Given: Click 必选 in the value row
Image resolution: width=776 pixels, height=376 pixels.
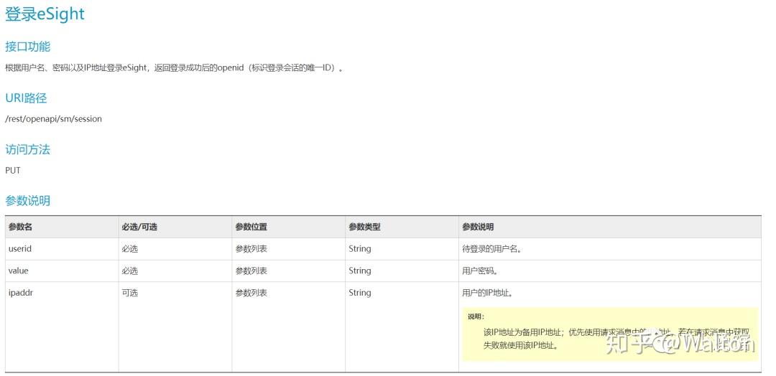Looking at the screenshot, I should (129, 271).
